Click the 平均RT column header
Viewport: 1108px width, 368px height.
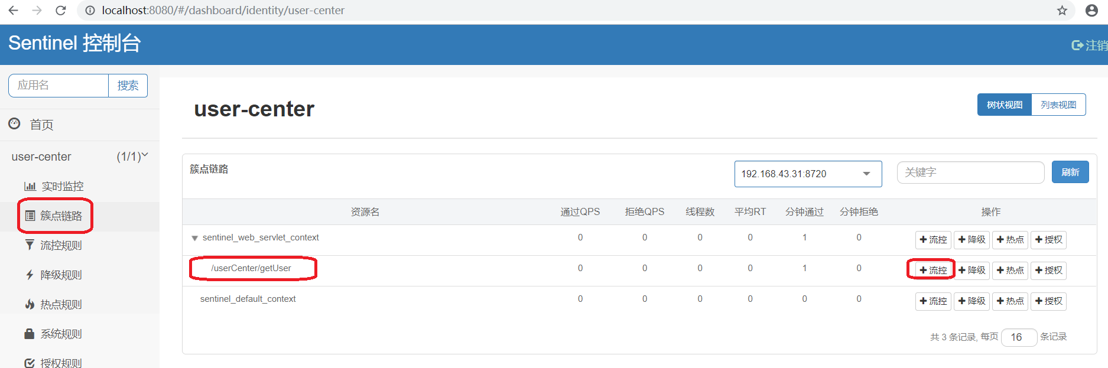(x=750, y=212)
